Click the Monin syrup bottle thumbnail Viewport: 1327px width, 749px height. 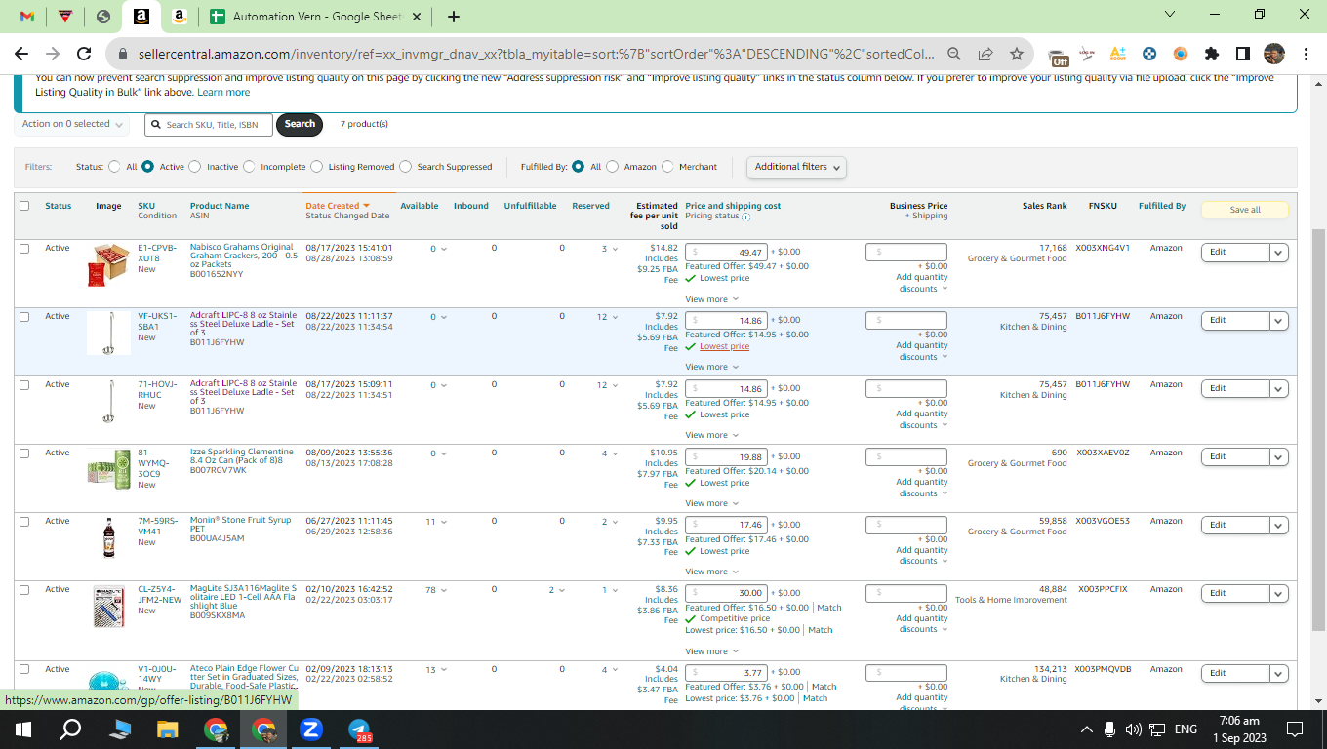(109, 537)
